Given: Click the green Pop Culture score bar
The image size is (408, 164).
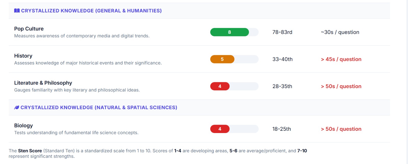Looking at the screenshot, I should click(229, 32).
